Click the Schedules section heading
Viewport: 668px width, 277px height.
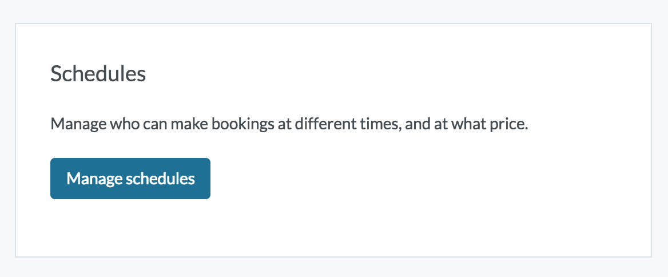98,74
